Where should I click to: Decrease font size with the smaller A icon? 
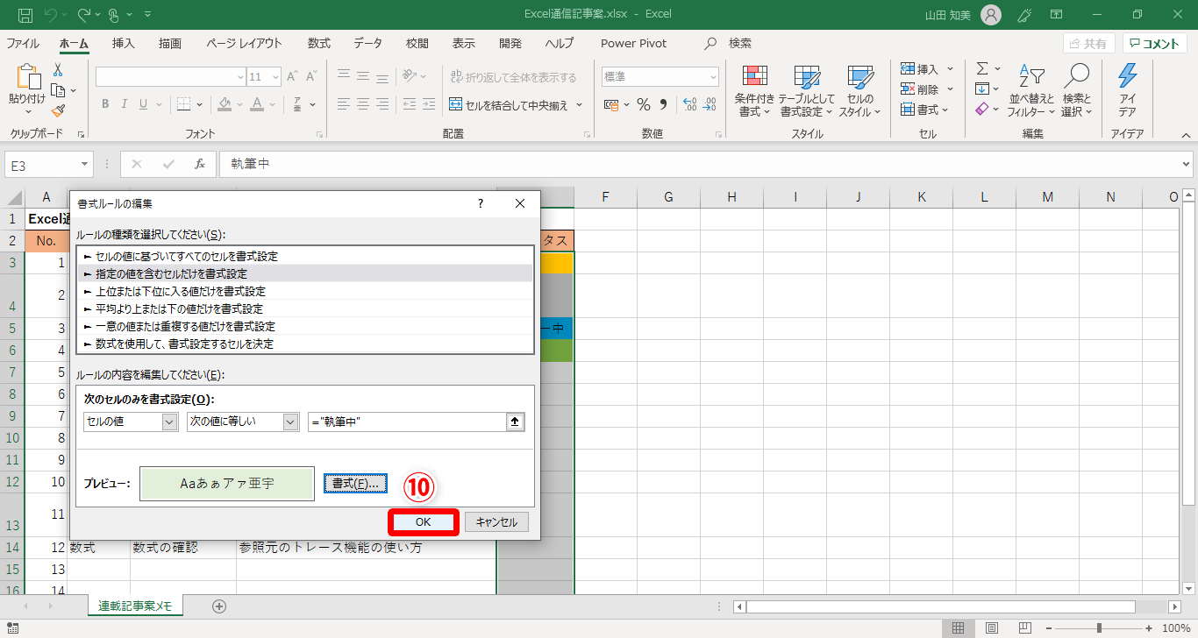(312, 77)
